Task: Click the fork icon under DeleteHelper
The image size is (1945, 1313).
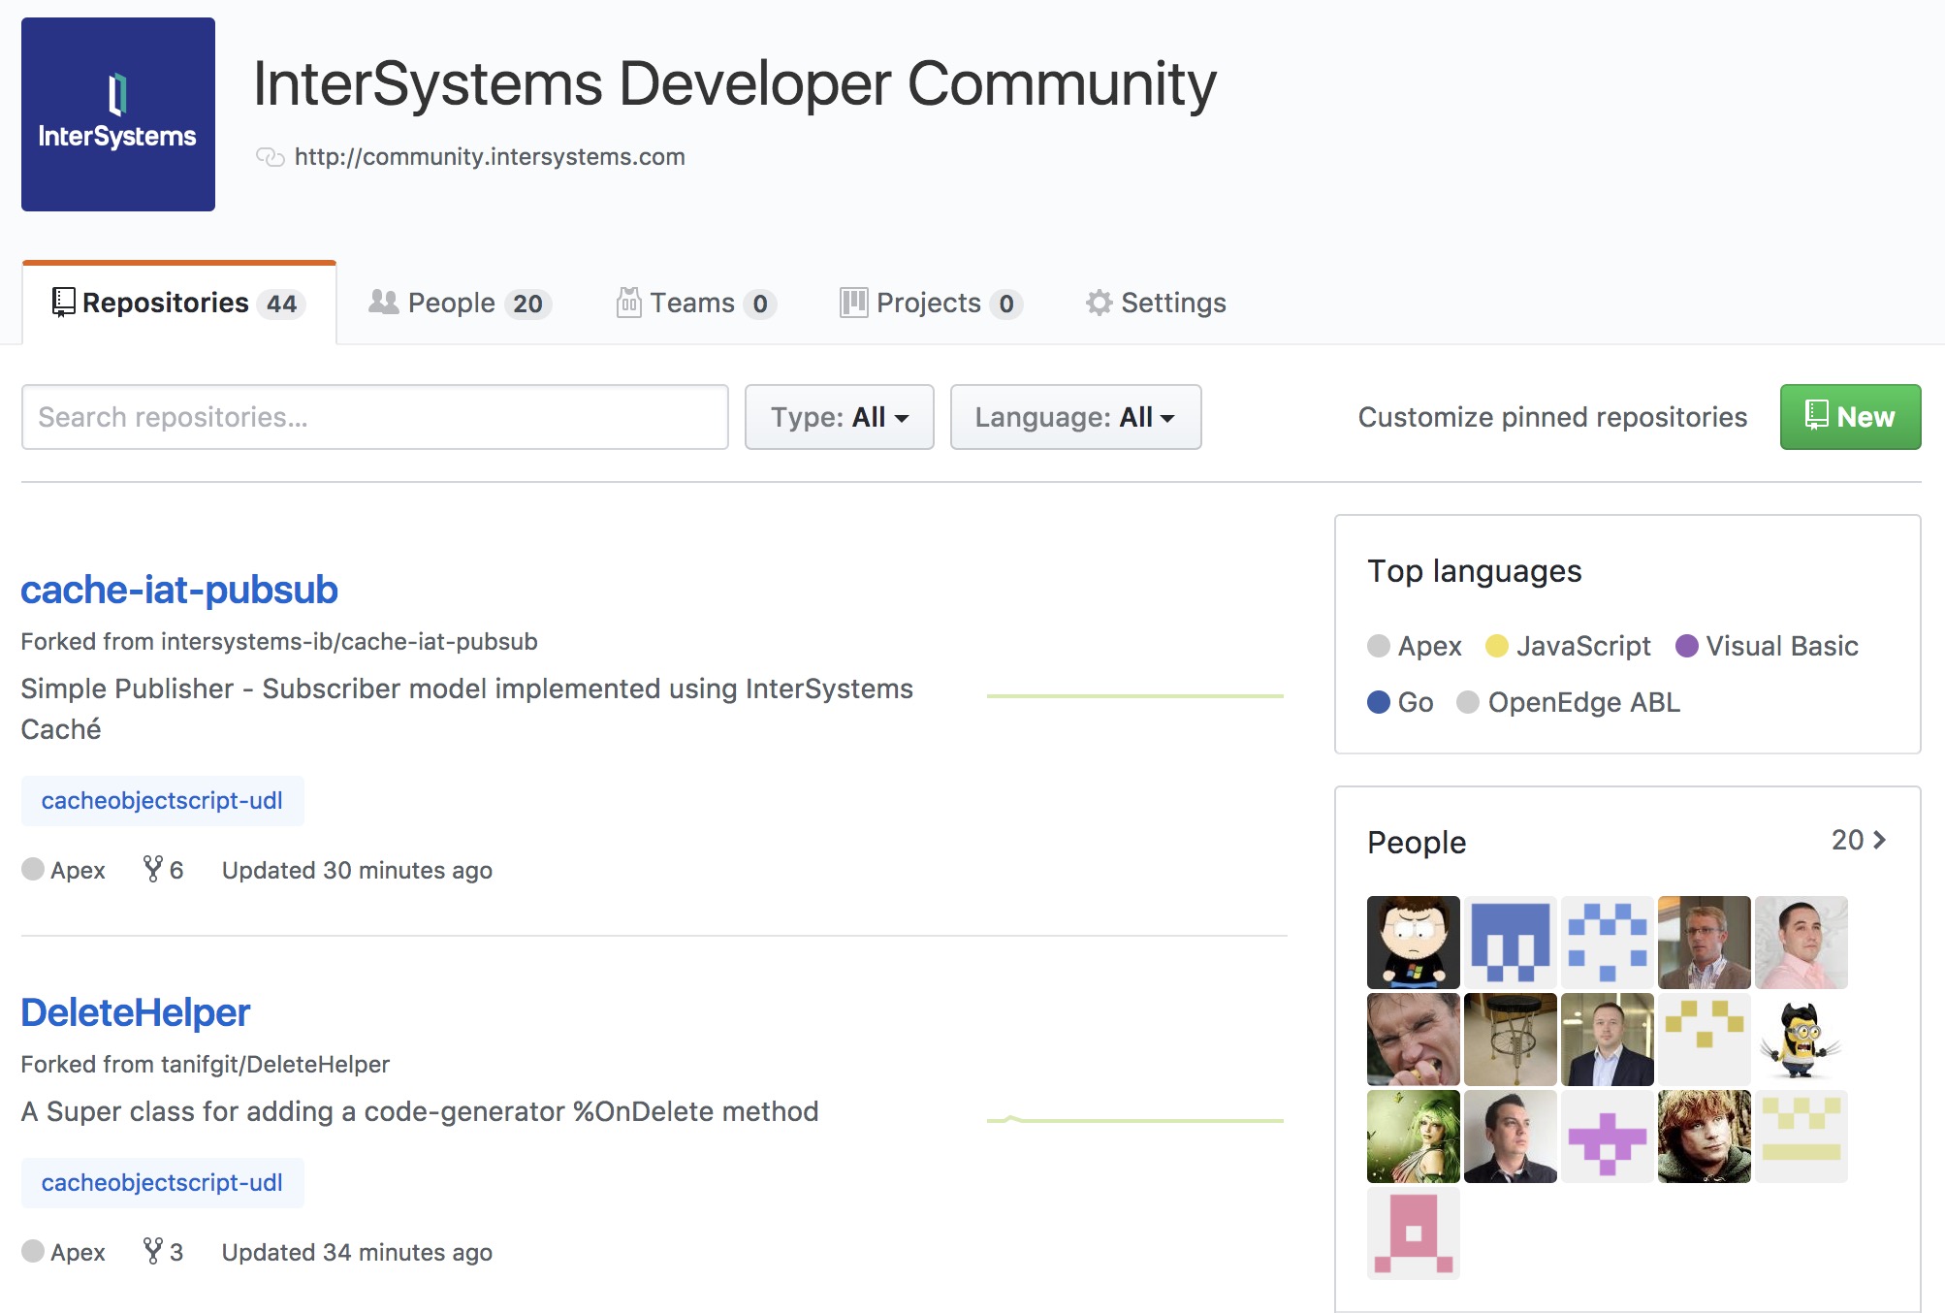Action: pyautogui.click(x=152, y=1251)
